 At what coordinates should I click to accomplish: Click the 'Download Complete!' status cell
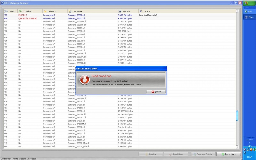click(x=148, y=15)
